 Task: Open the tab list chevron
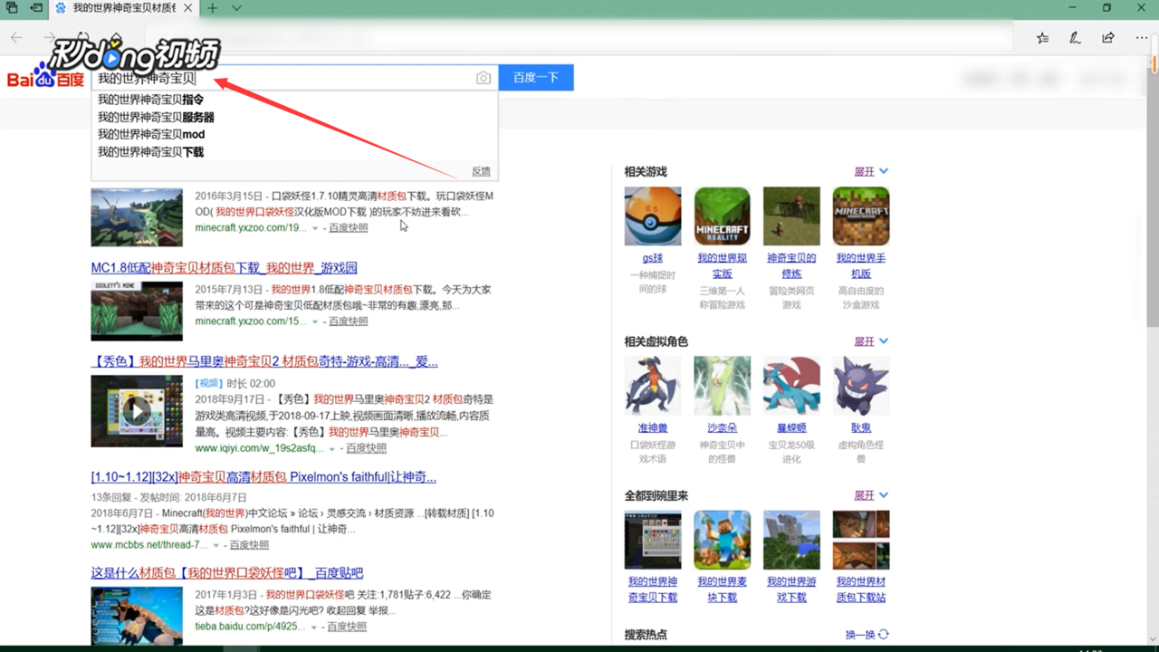pos(236,8)
